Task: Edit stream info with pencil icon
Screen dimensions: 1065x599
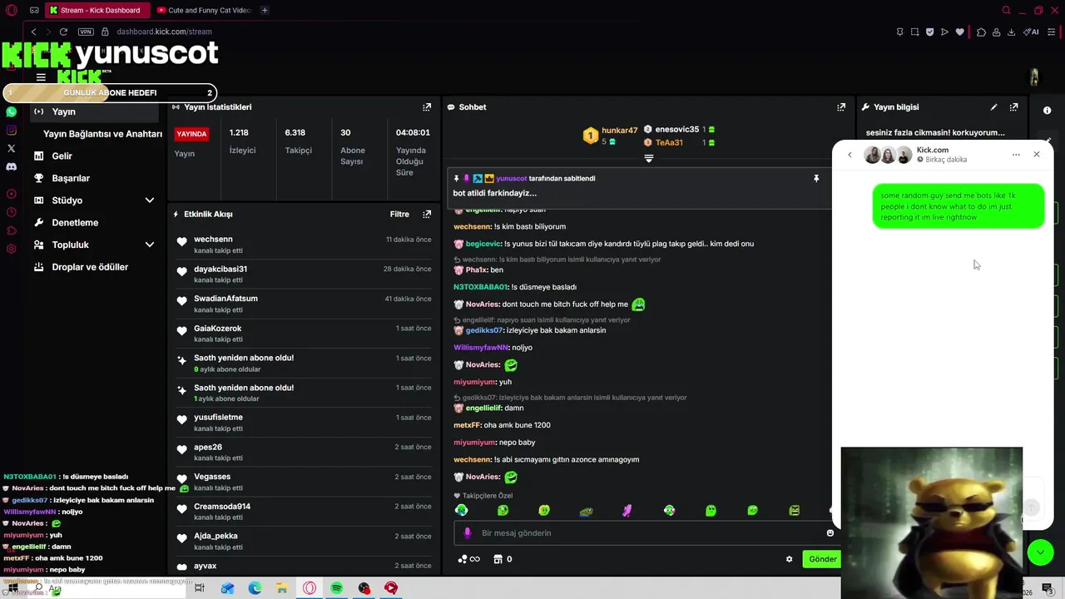Action: (993, 107)
